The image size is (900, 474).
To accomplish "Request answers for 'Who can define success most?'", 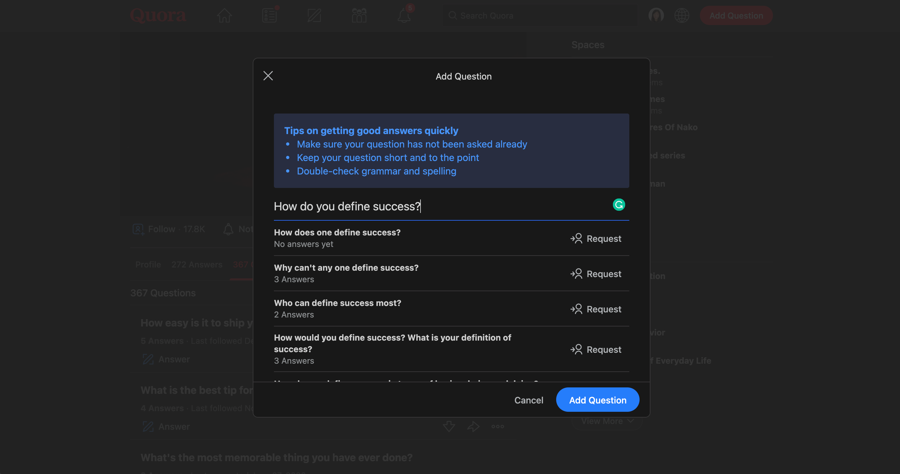I will pyautogui.click(x=596, y=309).
